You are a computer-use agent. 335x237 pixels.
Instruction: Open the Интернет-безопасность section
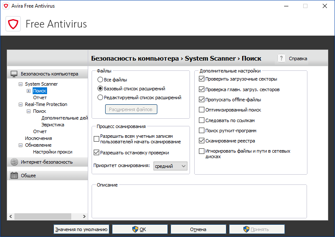[x=47, y=162]
